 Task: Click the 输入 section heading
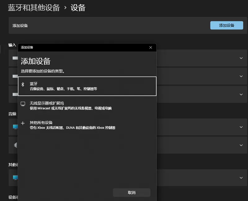tap(12, 45)
